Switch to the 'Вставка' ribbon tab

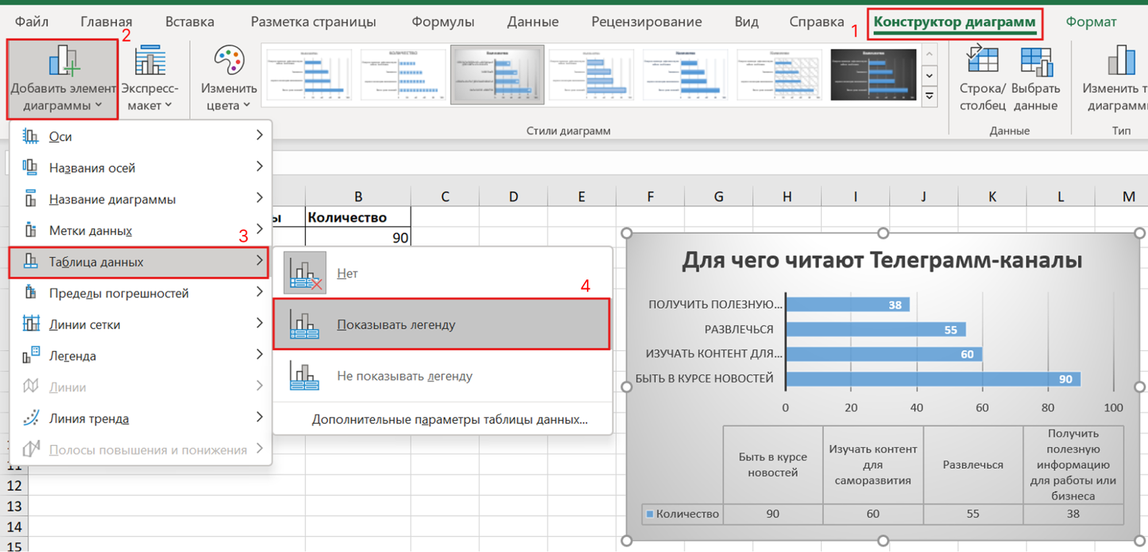tap(190, 22)
